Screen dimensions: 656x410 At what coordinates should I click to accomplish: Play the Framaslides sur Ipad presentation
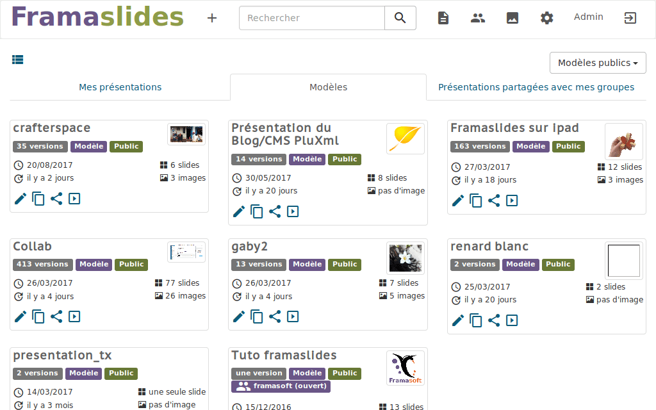512,201
